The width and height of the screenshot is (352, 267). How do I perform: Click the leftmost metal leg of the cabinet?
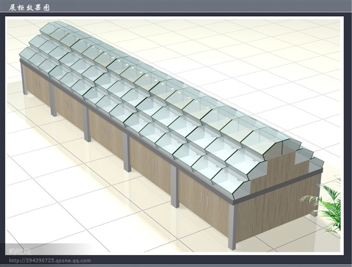[24, 79]
